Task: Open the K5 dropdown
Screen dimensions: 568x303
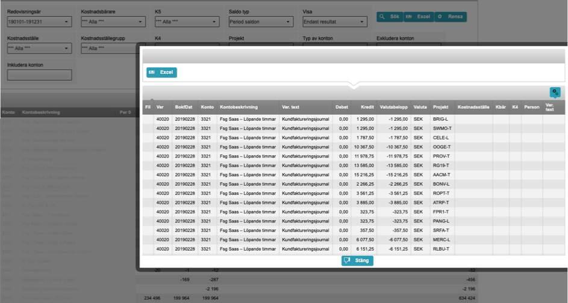Action: tap(187, 22)
